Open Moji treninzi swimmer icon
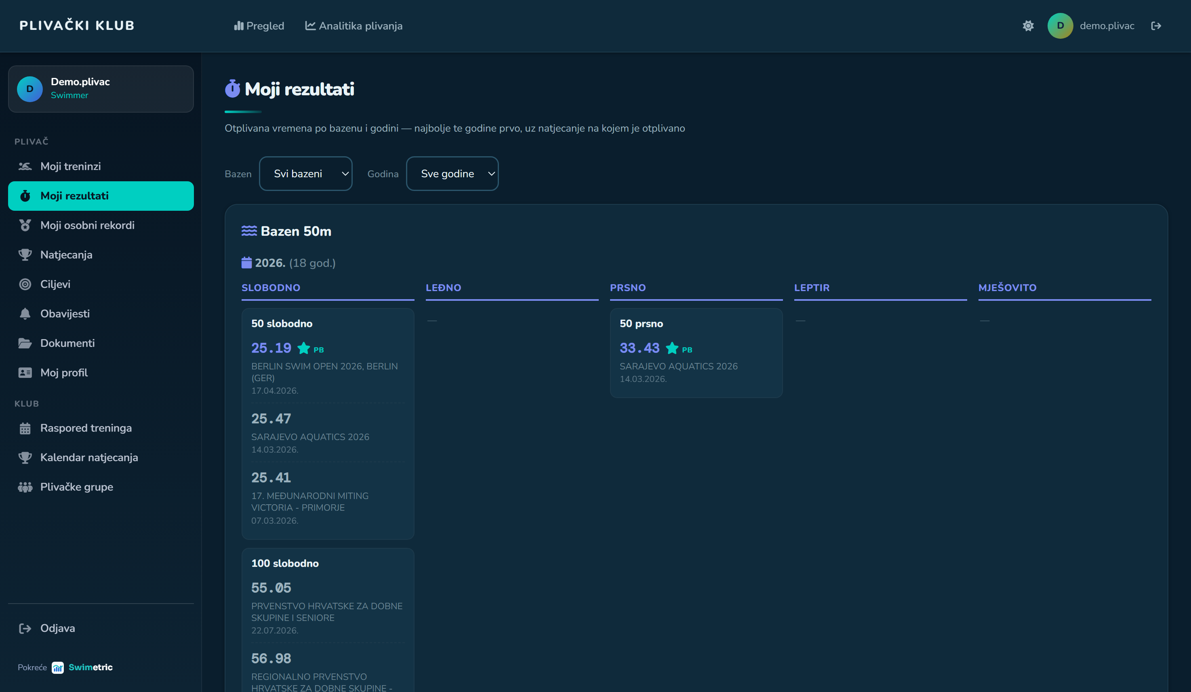Image resolution: width=1191 pixels, height=692 pixels. [25, 166]
